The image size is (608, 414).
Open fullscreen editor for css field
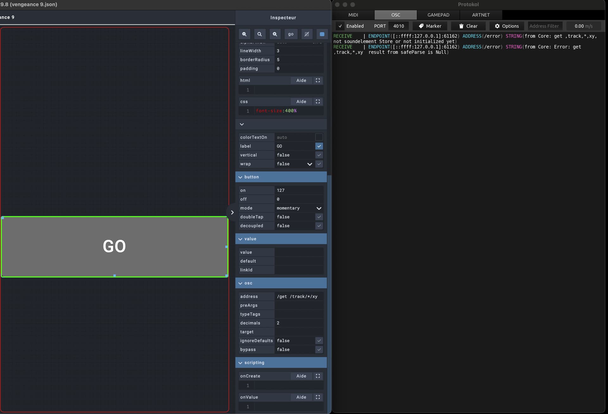tap(318, 102)
